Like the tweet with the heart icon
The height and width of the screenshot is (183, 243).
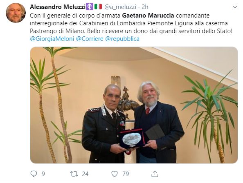point(115,174)
